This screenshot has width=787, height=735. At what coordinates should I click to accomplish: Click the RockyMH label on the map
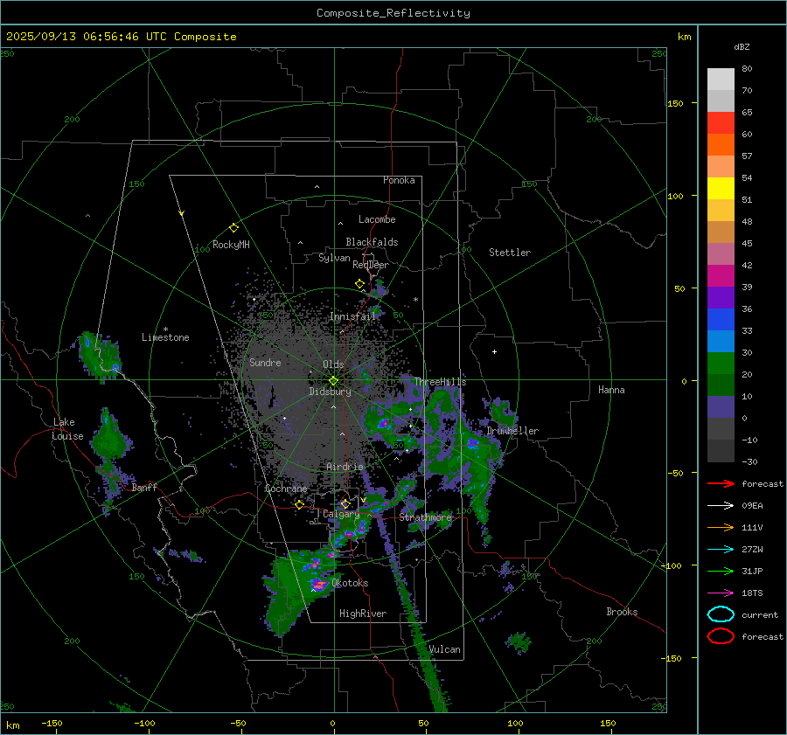point(231,245)
